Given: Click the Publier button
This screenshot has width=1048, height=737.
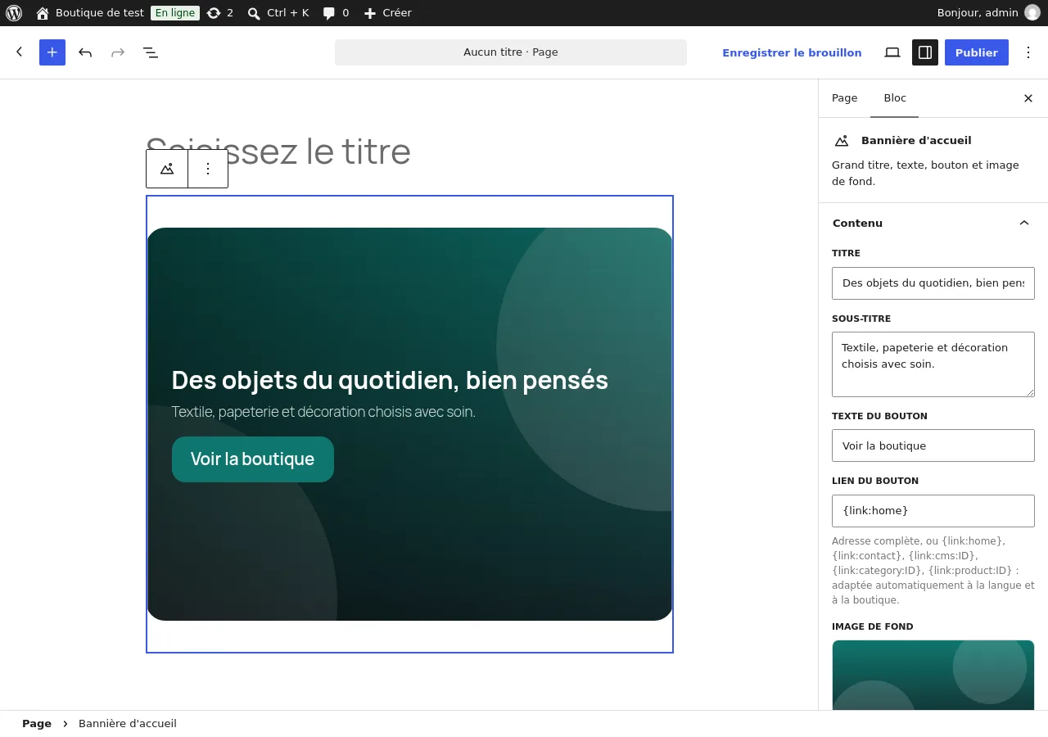Looking at the screenshot, I should coord(977,52).
